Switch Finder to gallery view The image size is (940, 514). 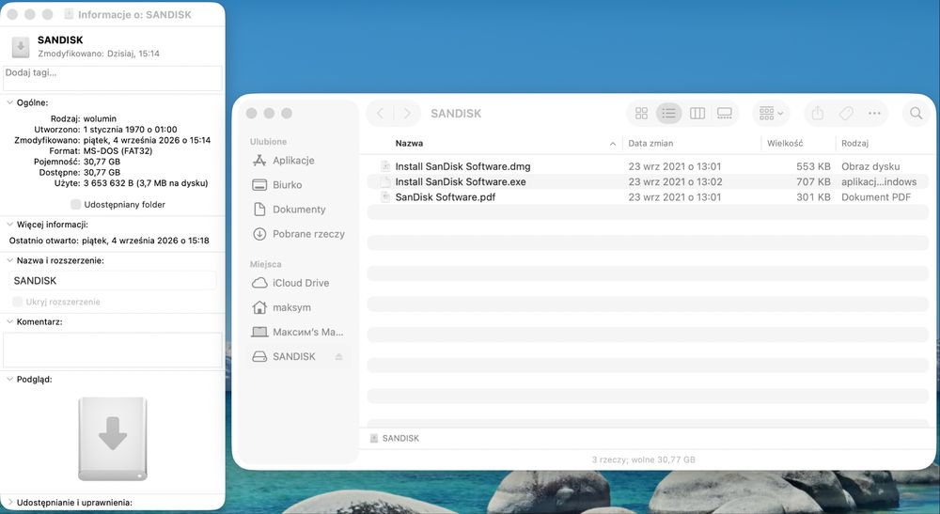[724, 113]
